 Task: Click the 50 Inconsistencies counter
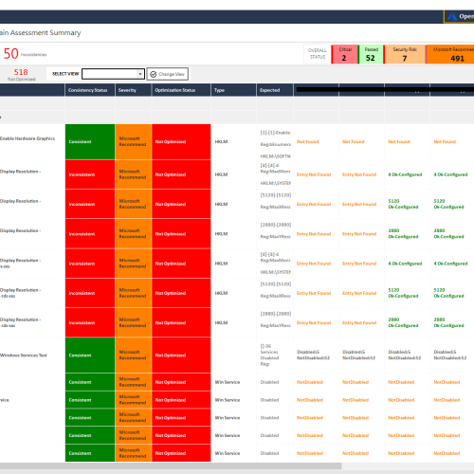[x=25, y=54]
